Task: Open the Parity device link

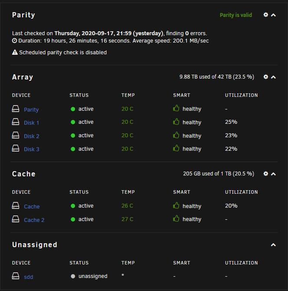Action: point(31,110)
